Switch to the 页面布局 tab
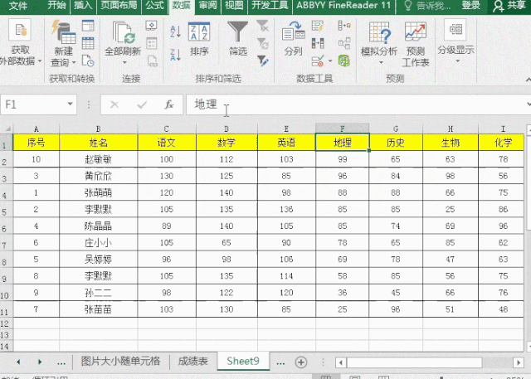The height and width of the screenshot is (379, 531). (119, 6)
